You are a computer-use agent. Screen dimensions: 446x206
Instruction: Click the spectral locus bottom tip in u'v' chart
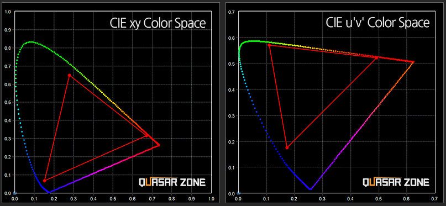[311, 189]
